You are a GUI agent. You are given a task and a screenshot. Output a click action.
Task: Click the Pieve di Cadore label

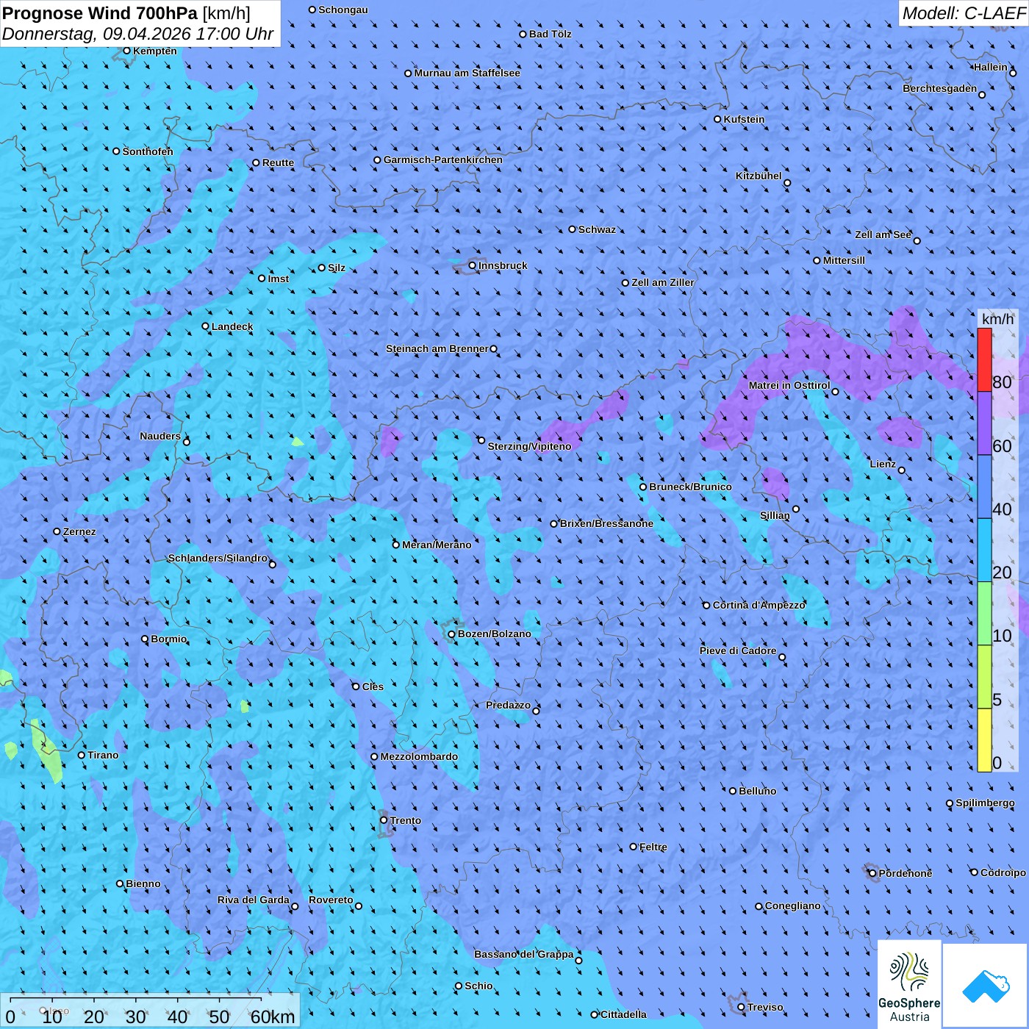coord(738,650)
